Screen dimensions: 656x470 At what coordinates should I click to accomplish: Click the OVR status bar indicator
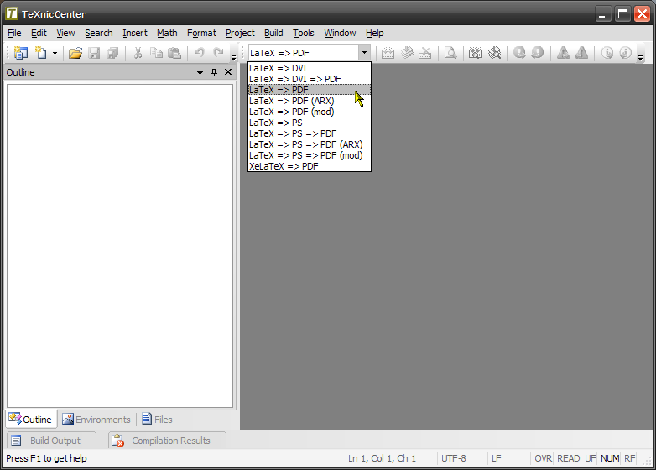(x=543, y=458)
